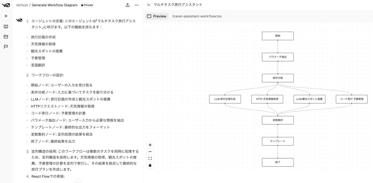
Task: Select the 条件分岐 node in diagram
Action: [278, 78]
